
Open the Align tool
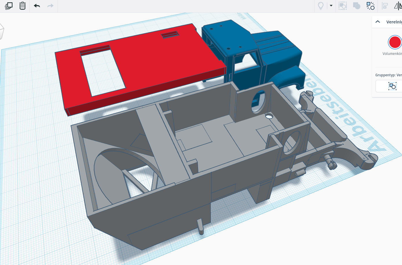pyautogui.click(x=385, y=6)
